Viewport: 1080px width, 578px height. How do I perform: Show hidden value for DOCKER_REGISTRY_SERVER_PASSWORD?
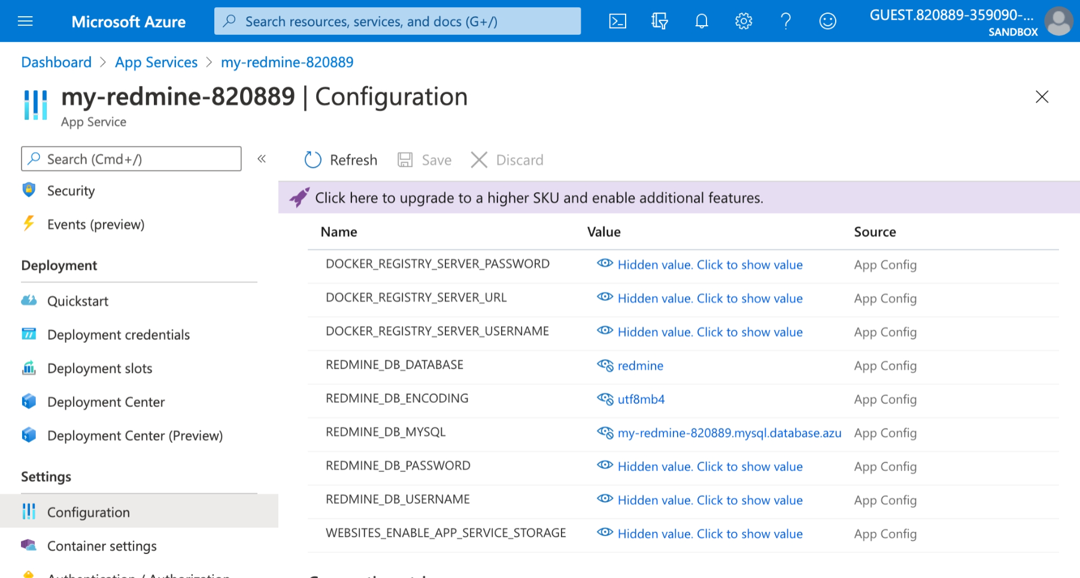(x=710, y=264)
